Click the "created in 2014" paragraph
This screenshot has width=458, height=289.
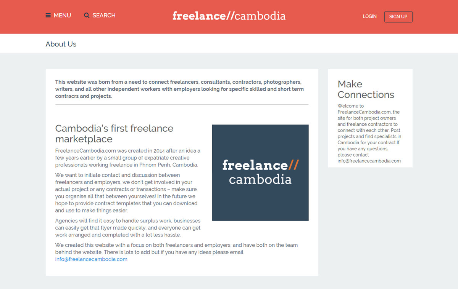click(x=127, y=158)
